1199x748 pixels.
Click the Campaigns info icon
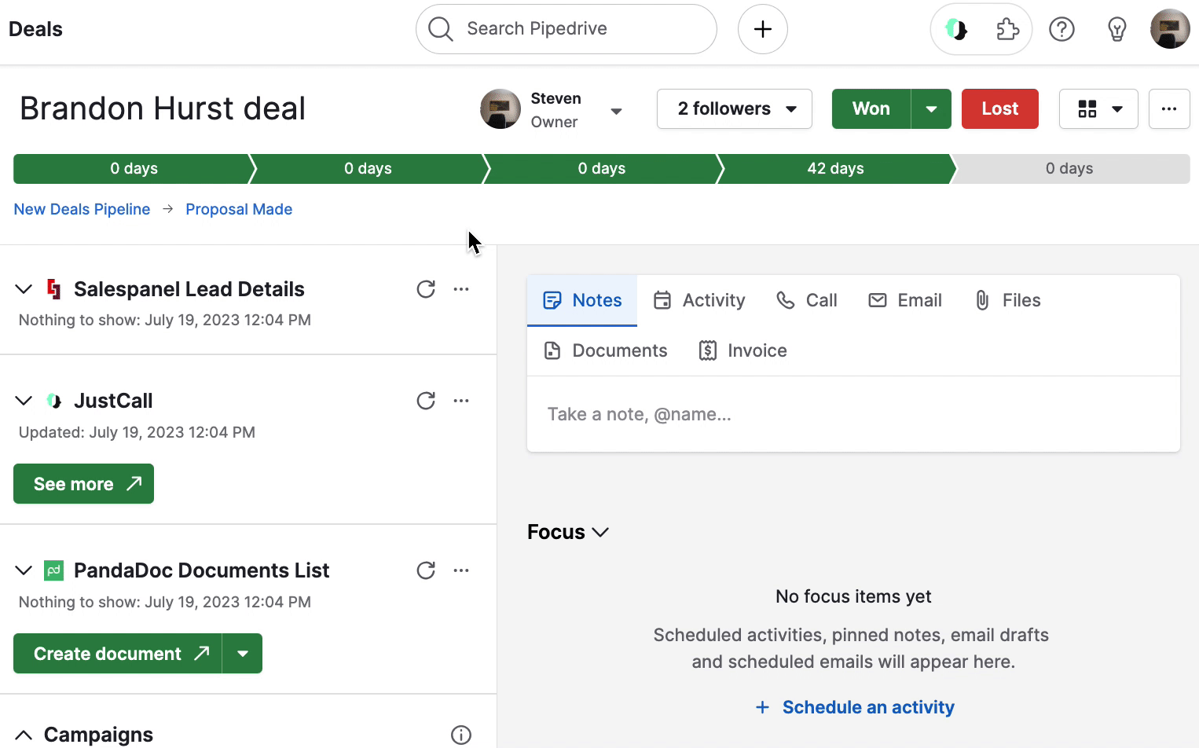pos(461,735)
